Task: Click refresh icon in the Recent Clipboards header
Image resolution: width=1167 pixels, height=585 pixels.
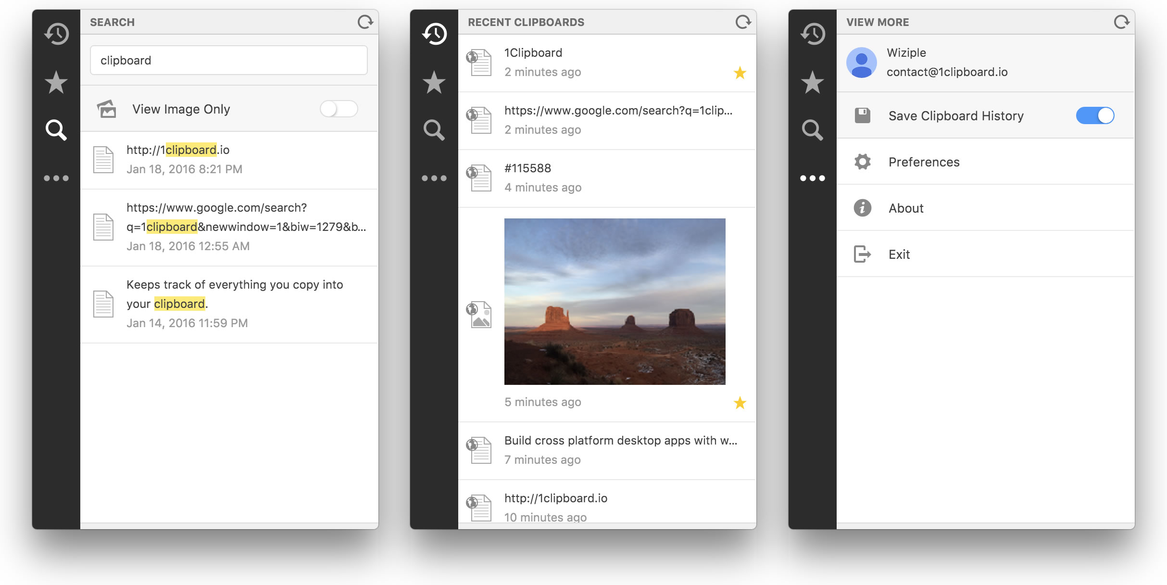Action: tap(743, 22)
